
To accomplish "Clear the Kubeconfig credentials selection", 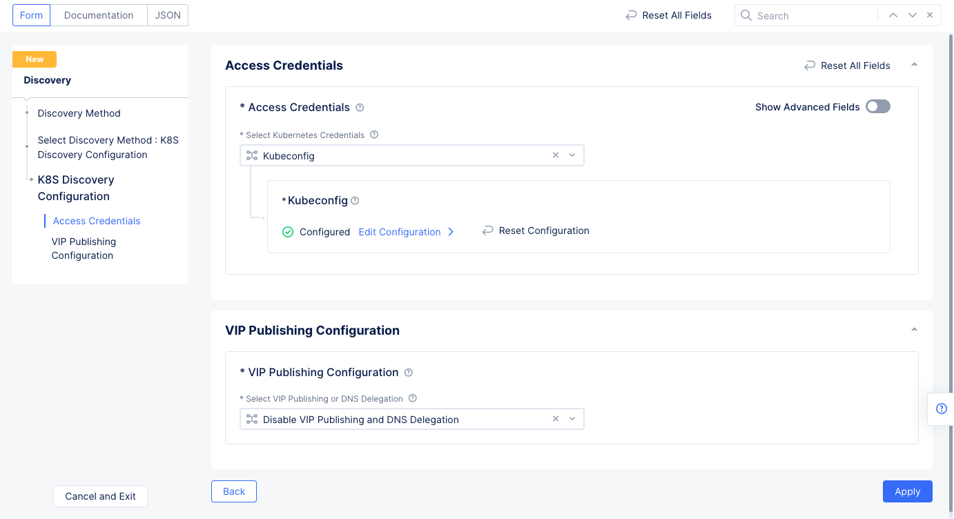I will click(556, 156).
